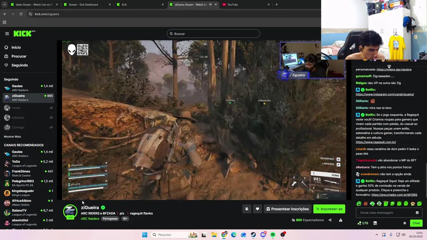
Task: Mute stream notifications with the bell icon
Action: [x=247, y=209]
